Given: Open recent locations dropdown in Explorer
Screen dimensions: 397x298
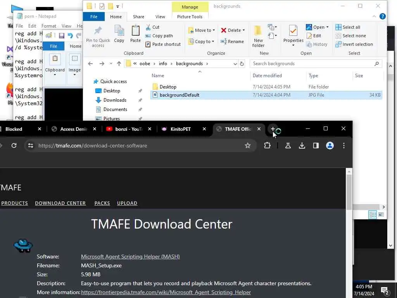Looking at the screenshot, I should coord(110,64).
